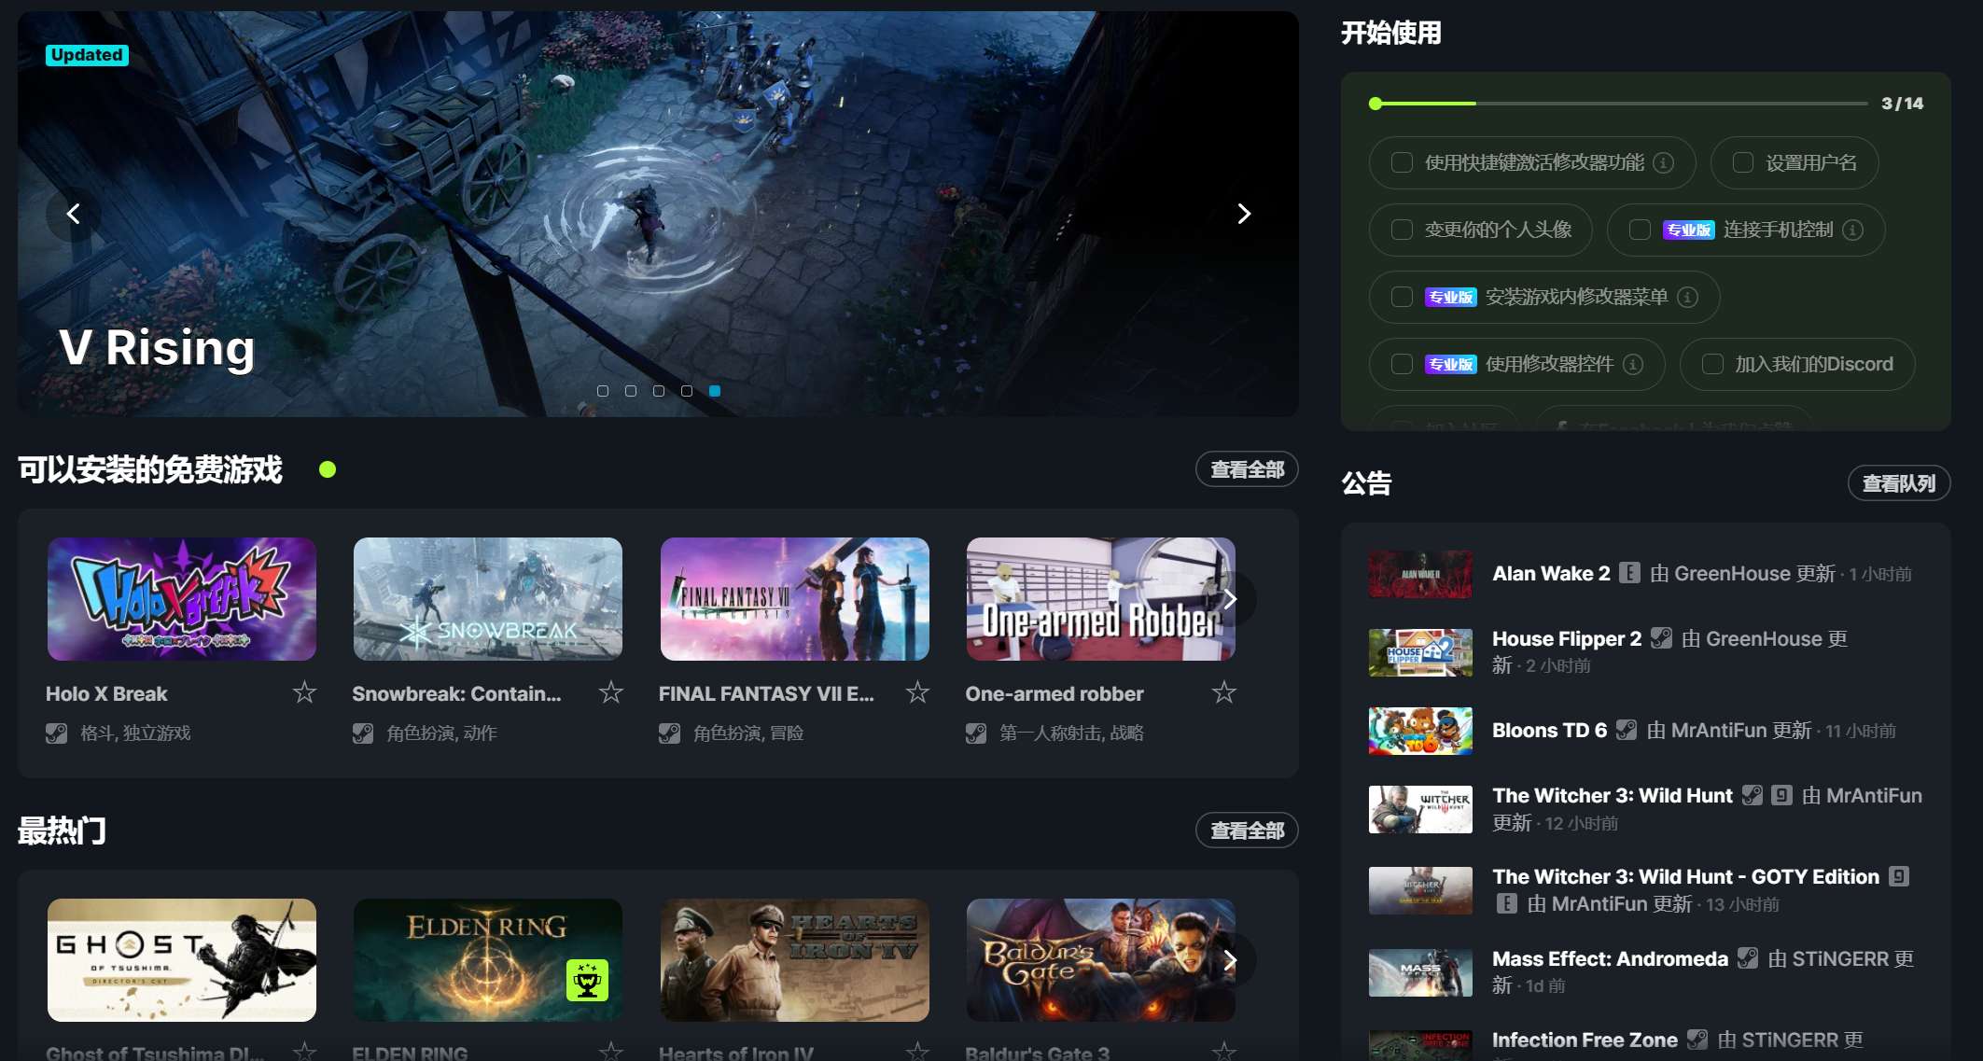Check the 加入我们的Discord checkbox

pyautogui.click(x=1712, y=364)
